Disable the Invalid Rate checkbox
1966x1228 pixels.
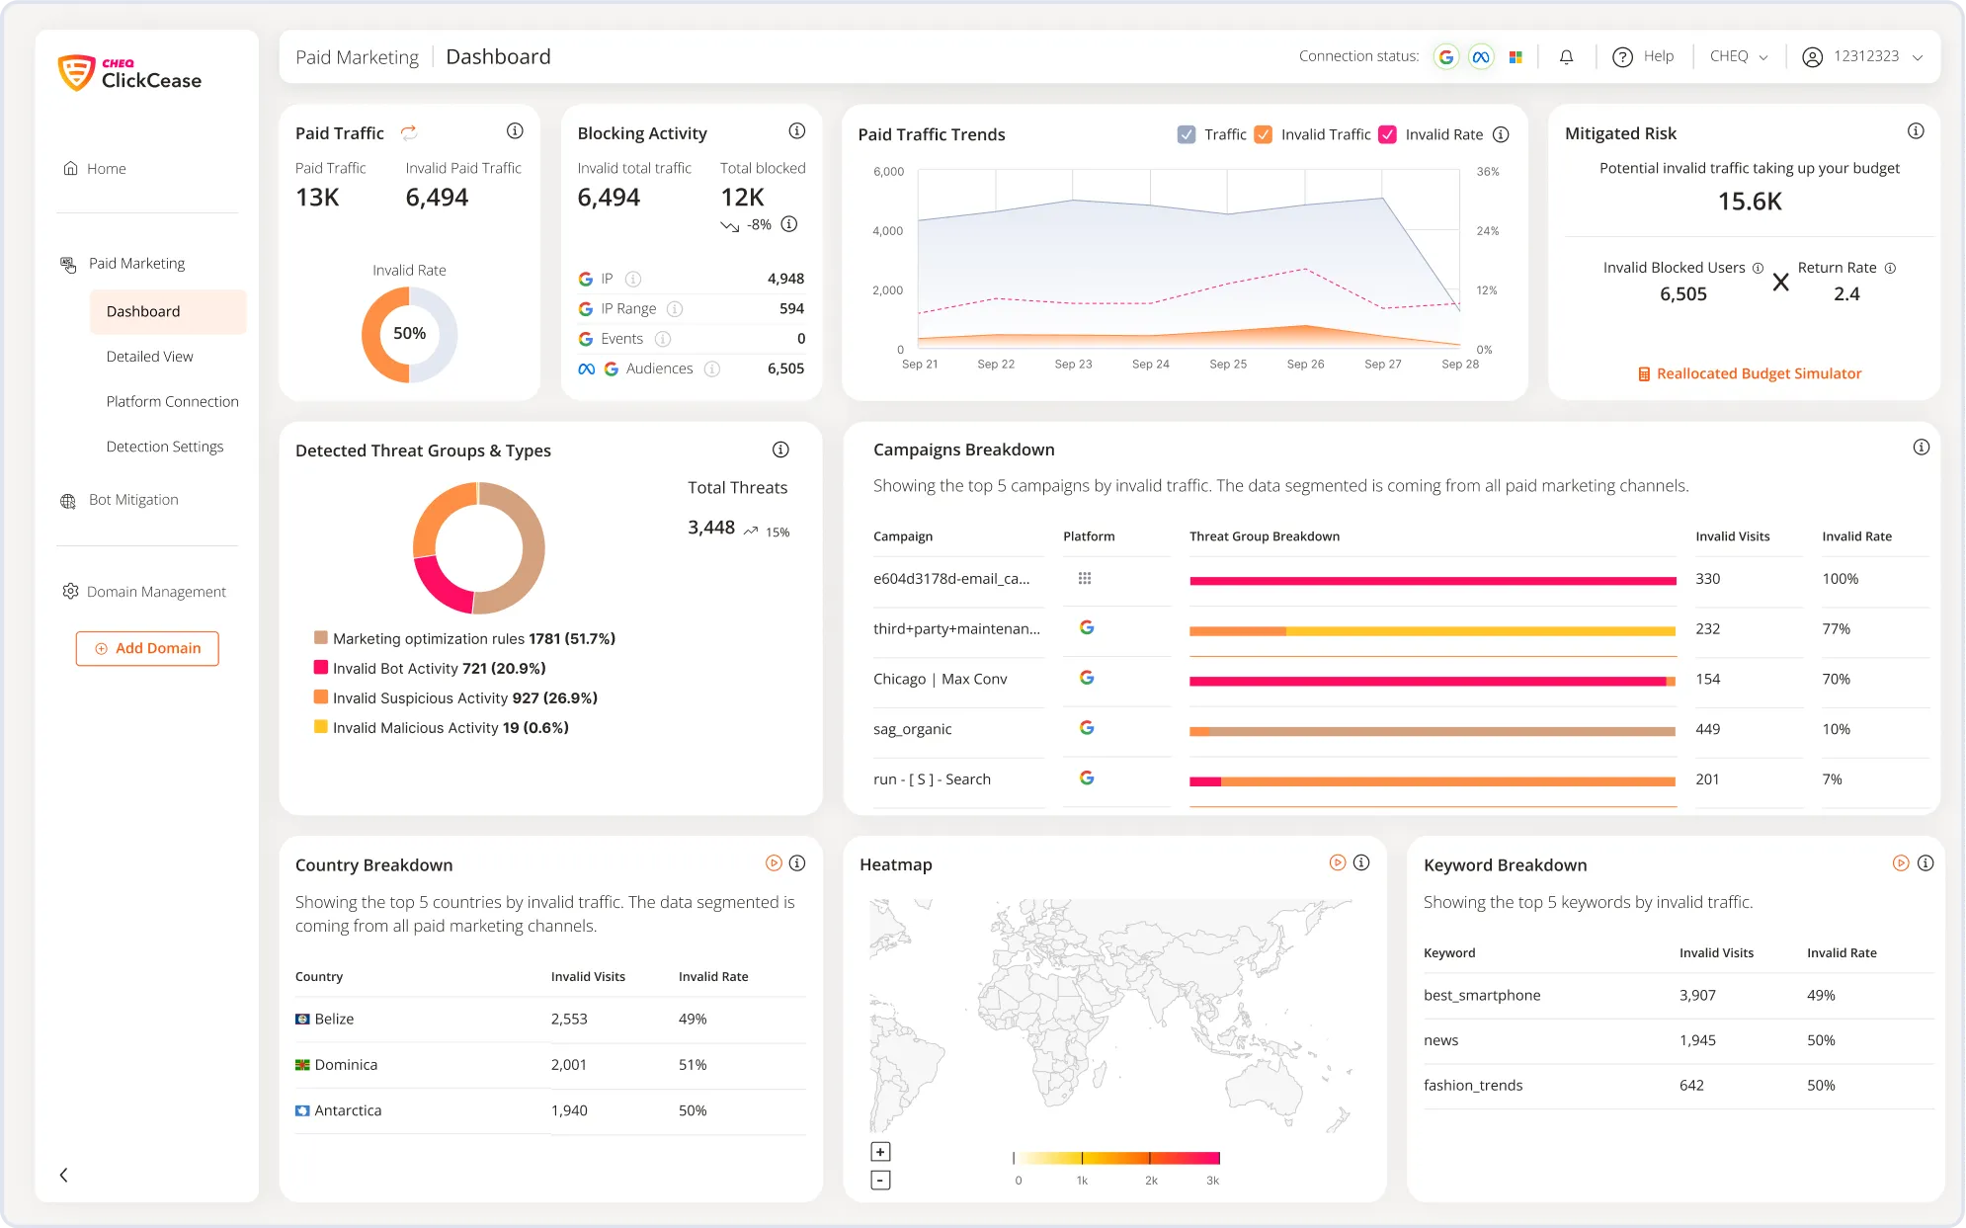coord(1387,134)
